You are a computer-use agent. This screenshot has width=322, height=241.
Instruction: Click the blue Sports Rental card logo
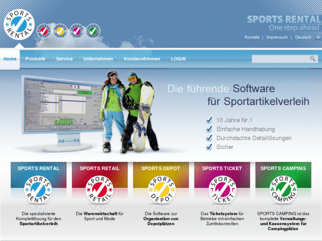[38, 190]
